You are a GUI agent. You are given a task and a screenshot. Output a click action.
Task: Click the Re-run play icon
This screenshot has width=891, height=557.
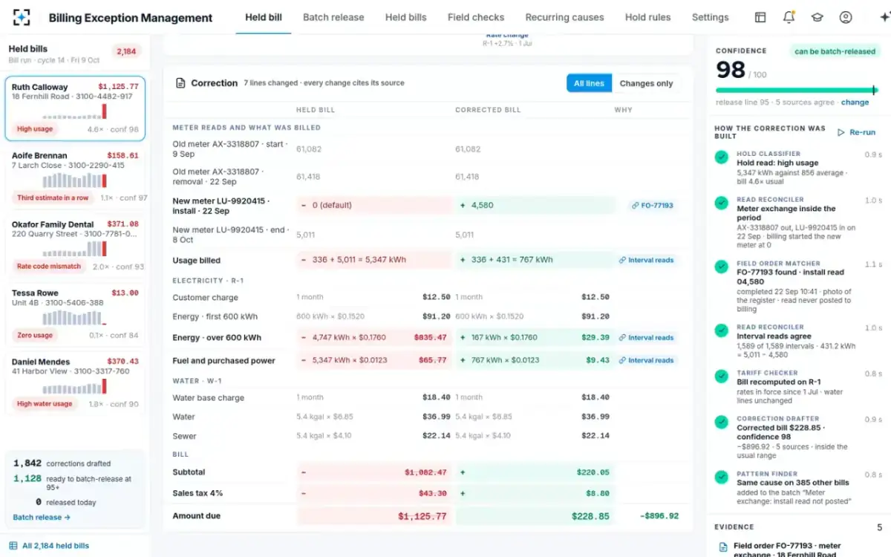(841, 132)
